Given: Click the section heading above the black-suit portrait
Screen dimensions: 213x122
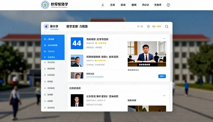Looking at the screenshot, I should [75, 88].
